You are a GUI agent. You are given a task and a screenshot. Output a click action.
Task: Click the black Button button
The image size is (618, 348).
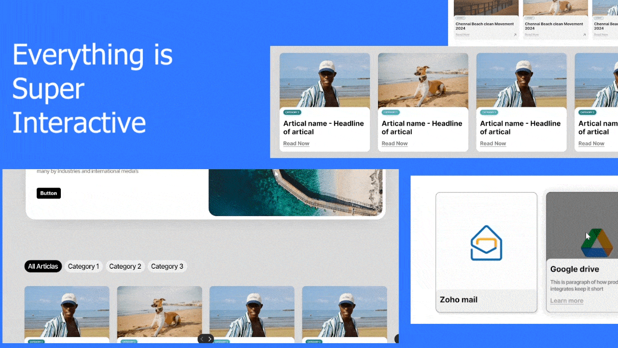click(49, 193)
